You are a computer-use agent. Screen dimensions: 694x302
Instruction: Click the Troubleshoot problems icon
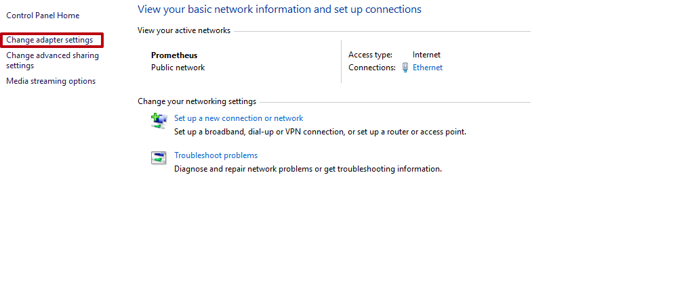click(x=159, y=158)
